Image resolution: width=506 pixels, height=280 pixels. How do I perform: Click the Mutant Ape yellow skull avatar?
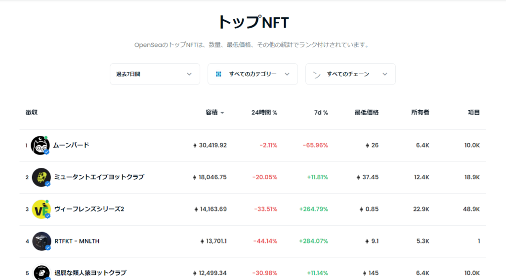point(42,177)
